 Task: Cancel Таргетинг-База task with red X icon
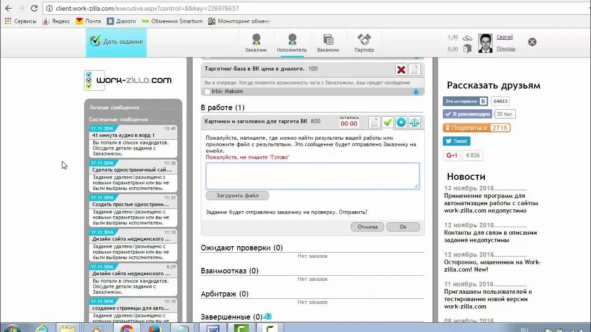(x=401, y=70)
